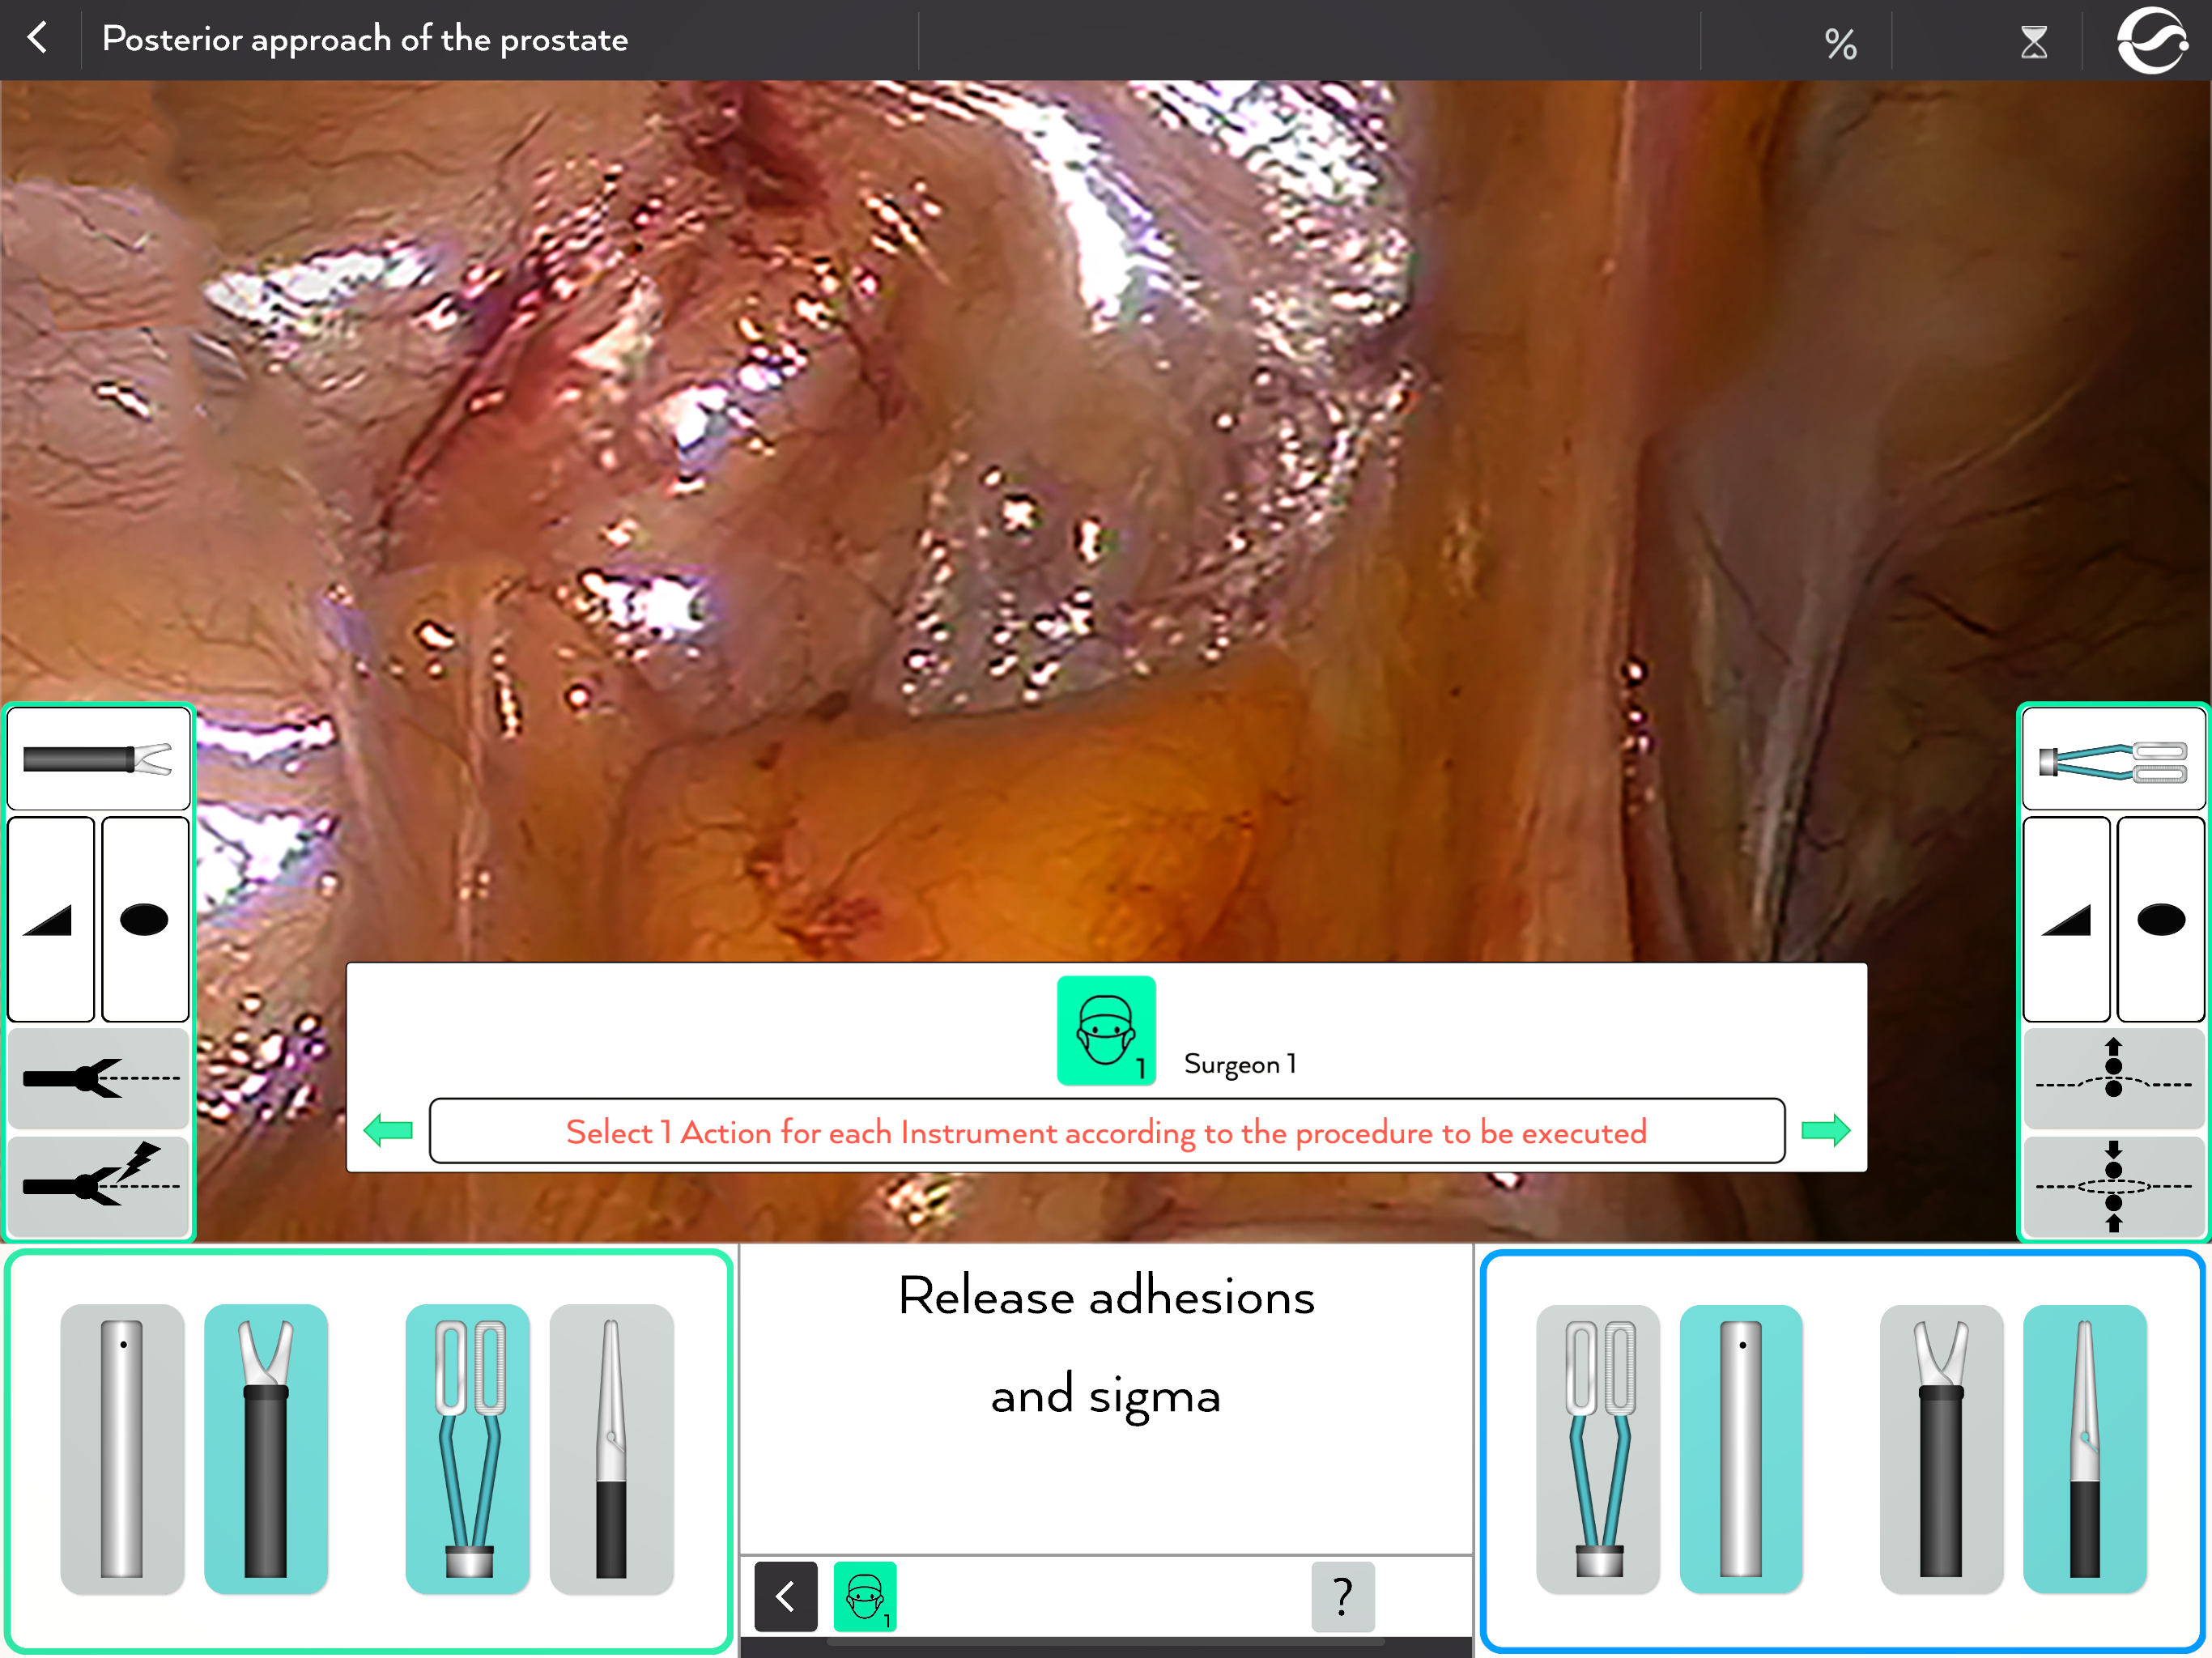
Task: Click the circular app logo icon
Action: pos(2152,40)
